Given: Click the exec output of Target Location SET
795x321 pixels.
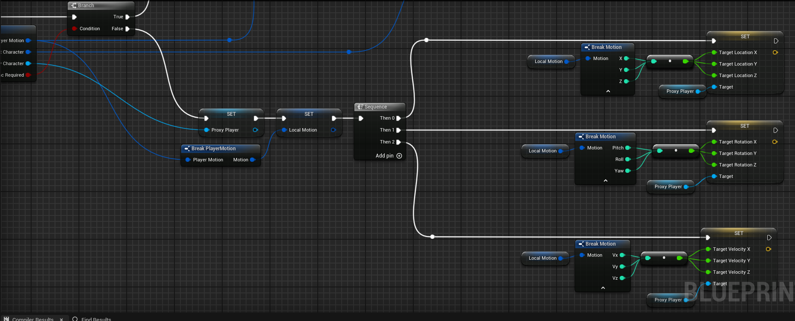Looking at the screenshot, I should (776, 41).
